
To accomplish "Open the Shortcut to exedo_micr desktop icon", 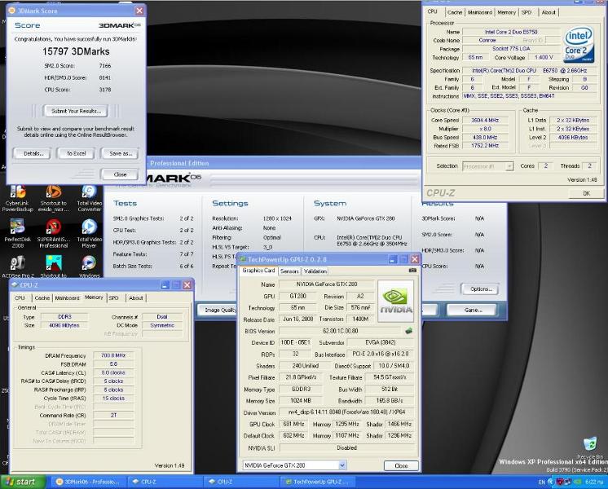I will [x=54, y=199].
